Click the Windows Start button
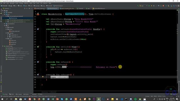 click(2, 99)
